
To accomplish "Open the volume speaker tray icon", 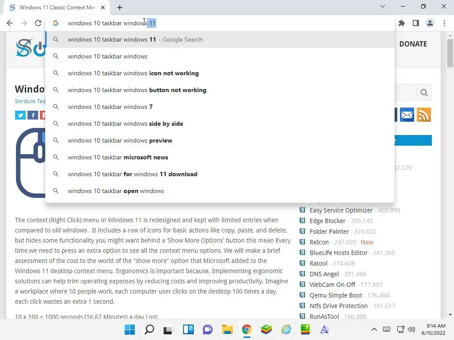I will click(411, 329).
